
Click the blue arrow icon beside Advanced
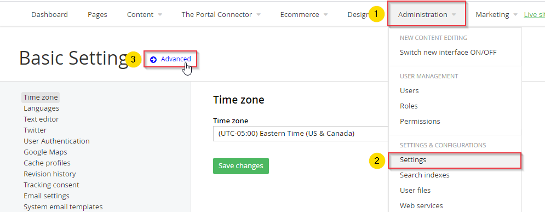[153, 59]
